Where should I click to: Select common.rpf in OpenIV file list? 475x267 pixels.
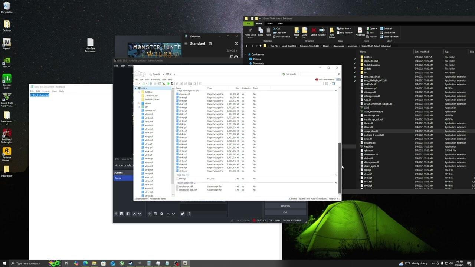[184, 94]
